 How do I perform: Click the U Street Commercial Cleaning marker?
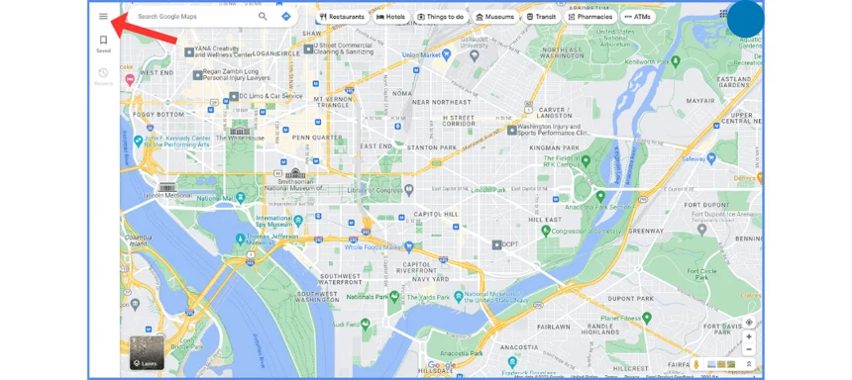[x=308, y=48]
